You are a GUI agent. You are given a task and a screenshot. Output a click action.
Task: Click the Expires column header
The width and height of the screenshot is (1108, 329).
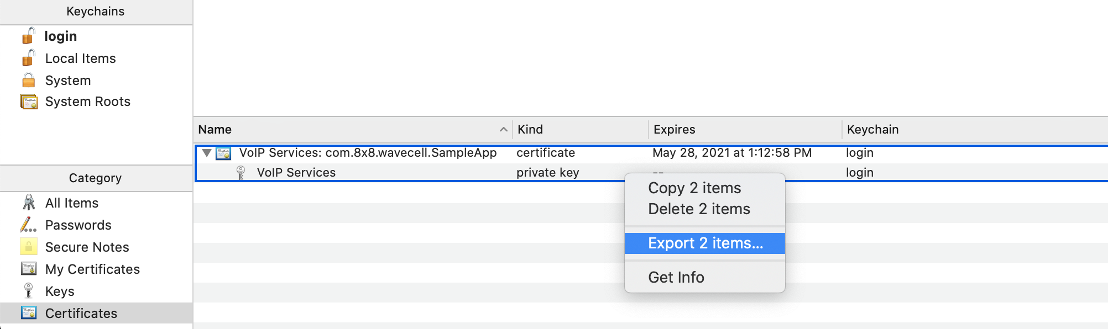pyautogui.click(x=675, y=129)
